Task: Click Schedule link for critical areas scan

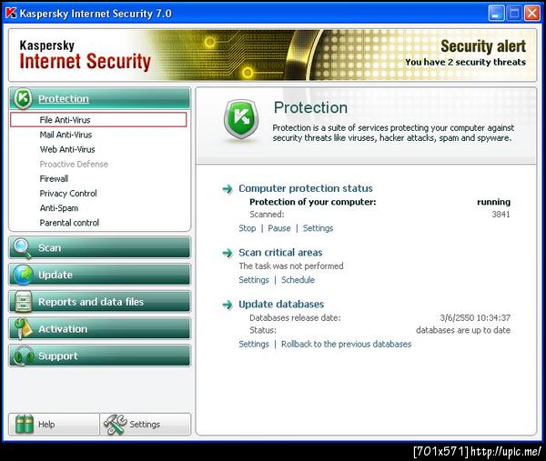Action: (298, 280)
